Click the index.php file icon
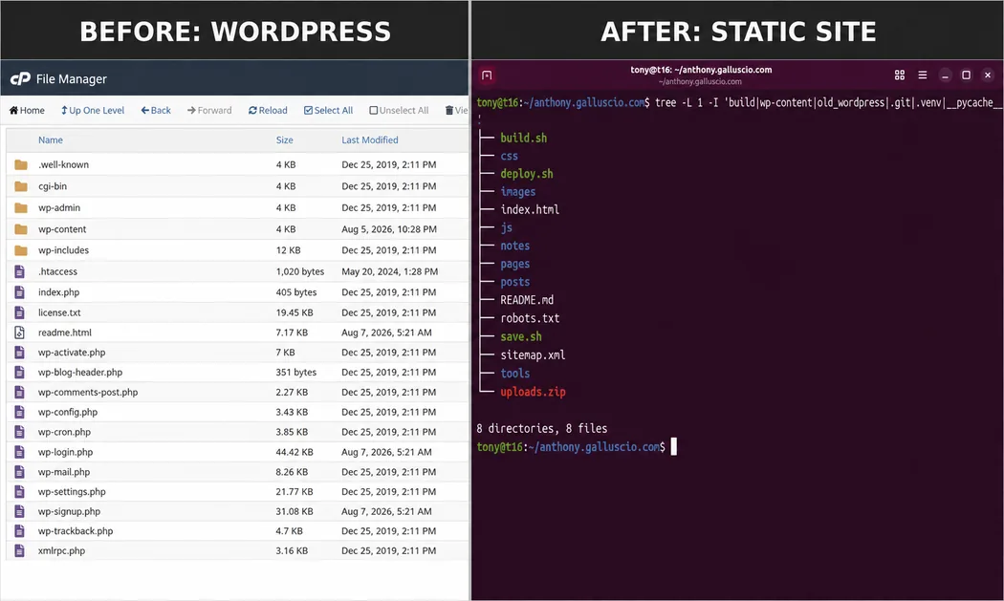This screenshot has height=601, width=1004. coord(20,291)
